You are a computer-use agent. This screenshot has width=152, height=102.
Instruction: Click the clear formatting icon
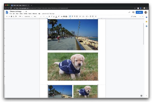96,17
